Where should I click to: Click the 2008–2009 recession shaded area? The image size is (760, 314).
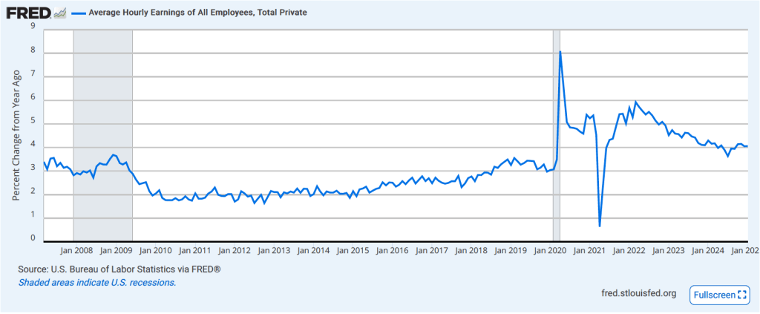click(102, 134)
